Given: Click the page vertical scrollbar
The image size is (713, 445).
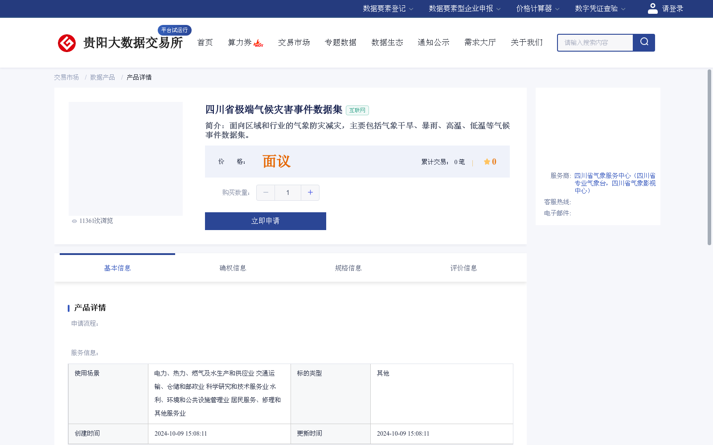Looking at the screenshot, I should pyautogui.click(x=709, y=157).
